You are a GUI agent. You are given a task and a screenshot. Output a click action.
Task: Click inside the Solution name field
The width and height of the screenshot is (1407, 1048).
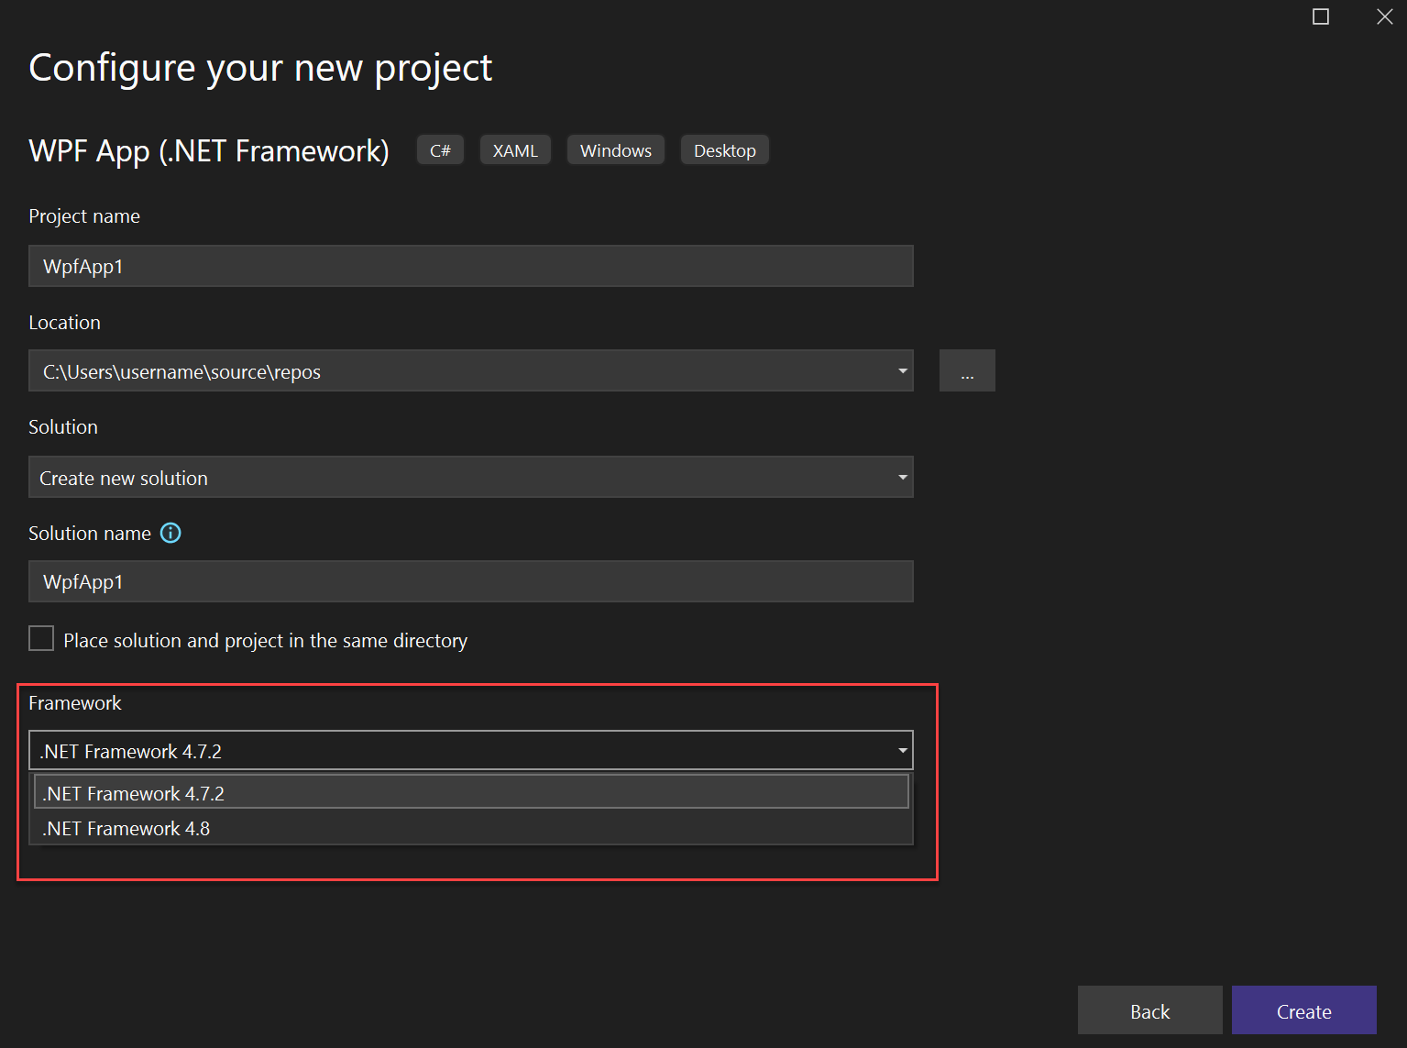pyautogui.click(x=470, y=581)
